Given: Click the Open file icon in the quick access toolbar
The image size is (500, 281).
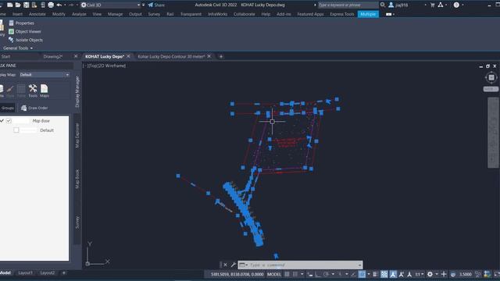Looking at the screenshot, I should (18, 5).
